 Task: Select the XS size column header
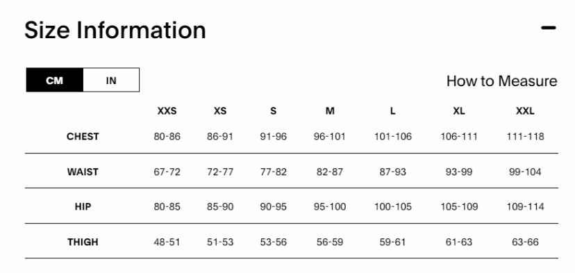click(220, 111)
